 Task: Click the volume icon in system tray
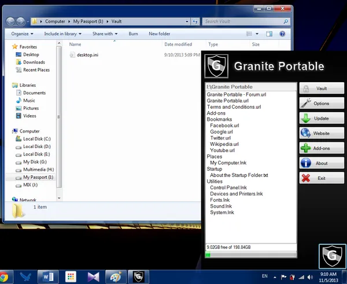tap(310, 277)
